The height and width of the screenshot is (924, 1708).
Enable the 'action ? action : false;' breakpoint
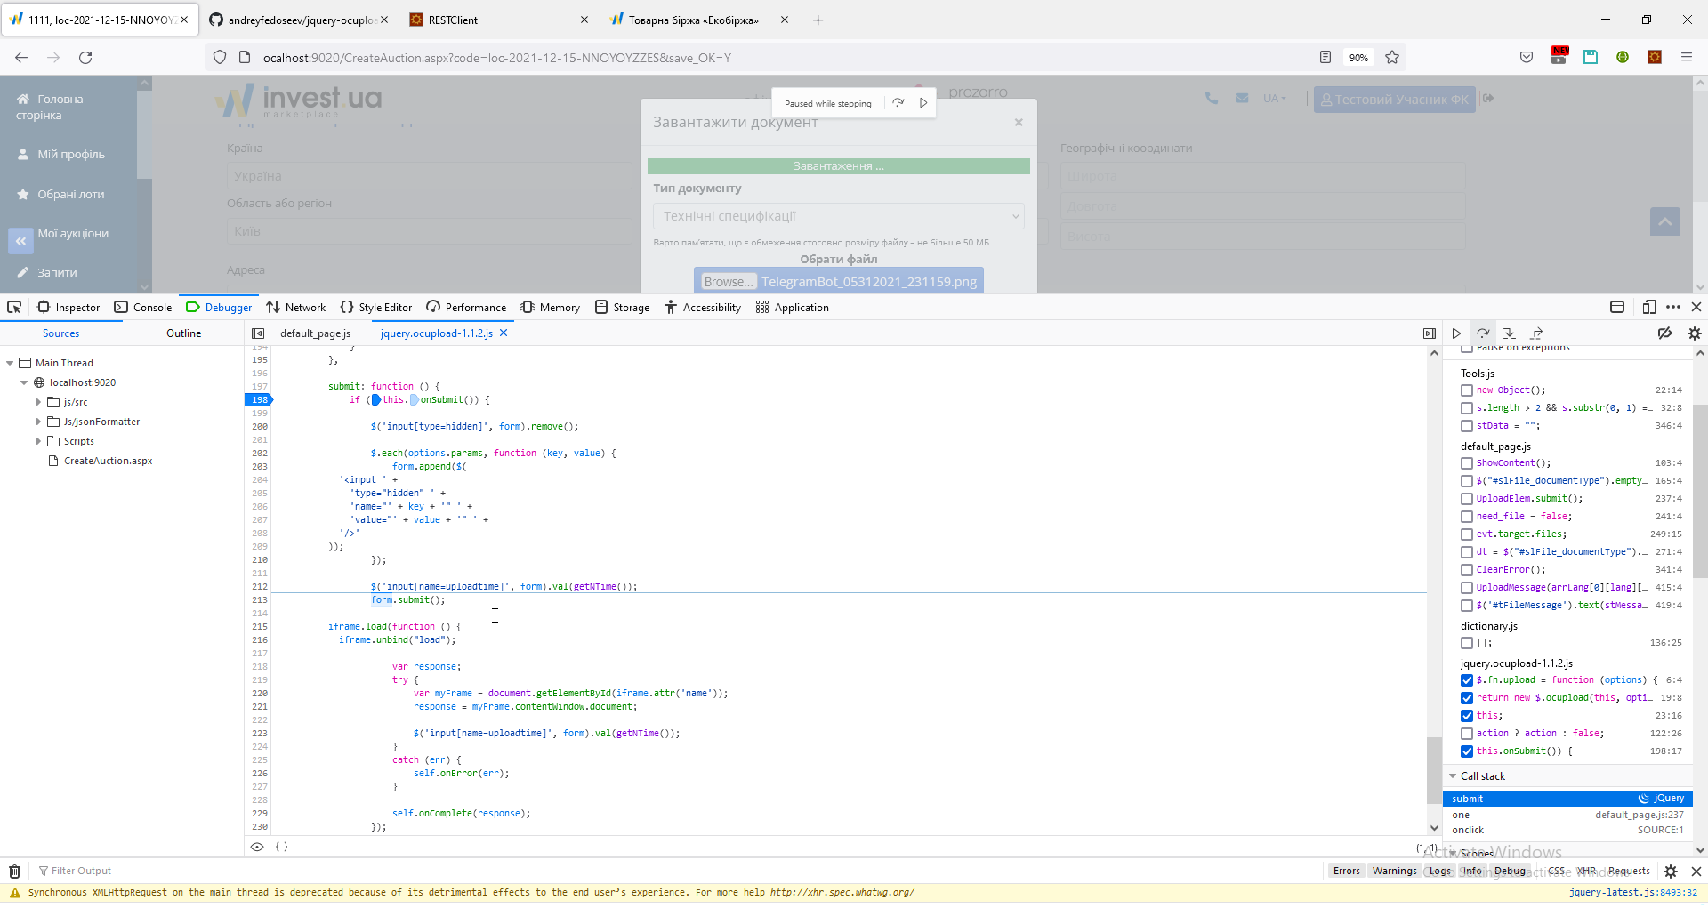coord(1467,734)
